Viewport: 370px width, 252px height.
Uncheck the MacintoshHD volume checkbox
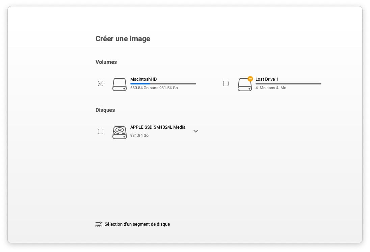point(101,83)
